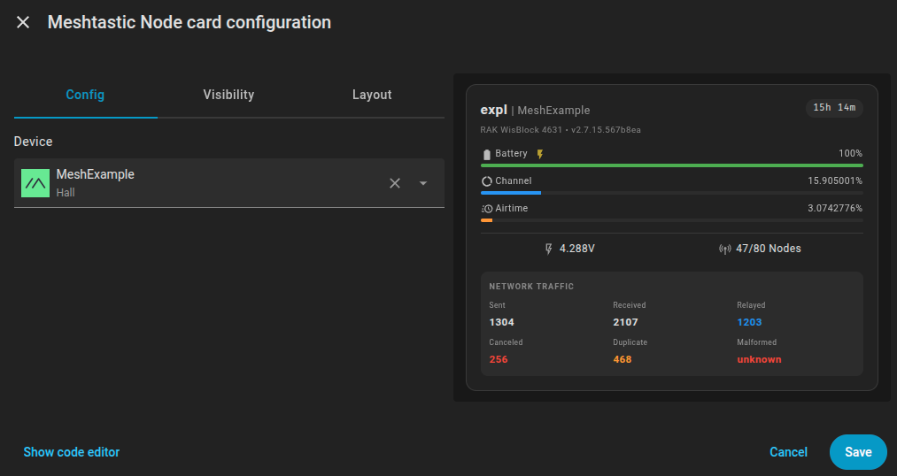Open the Device dropdown arrow
Image resolution: width=897 pixels, height=476 pixels.
coord(423,183)
